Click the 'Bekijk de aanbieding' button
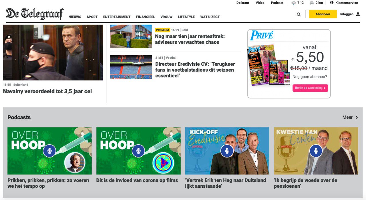 click(310, 88)
